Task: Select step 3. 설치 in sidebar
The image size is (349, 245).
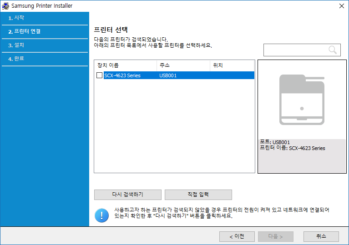Action: click(x=16, y=45)
